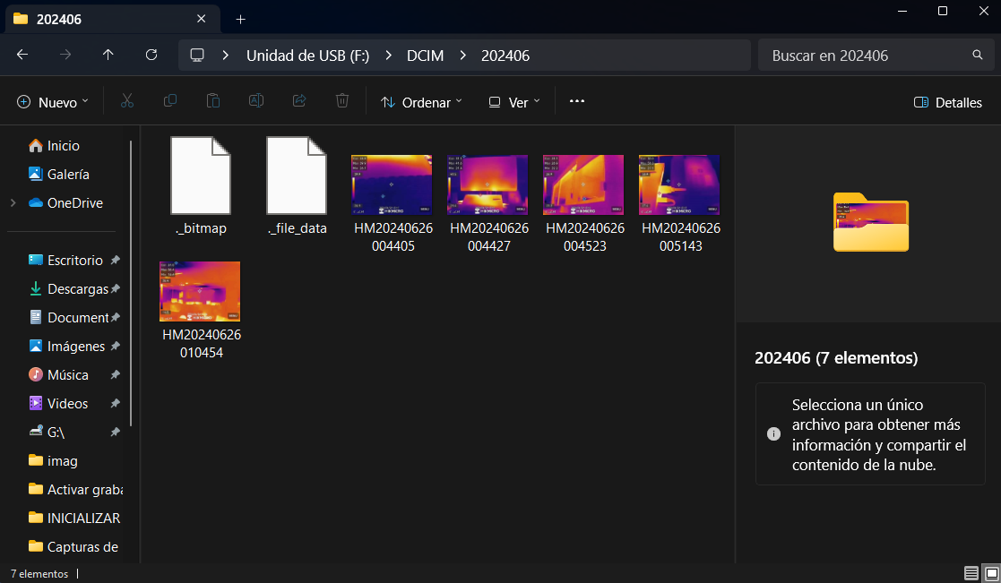Click the Rename icon in toolbar
The width and height of the screenshot is (1001, 583).
tap(256, 101)
